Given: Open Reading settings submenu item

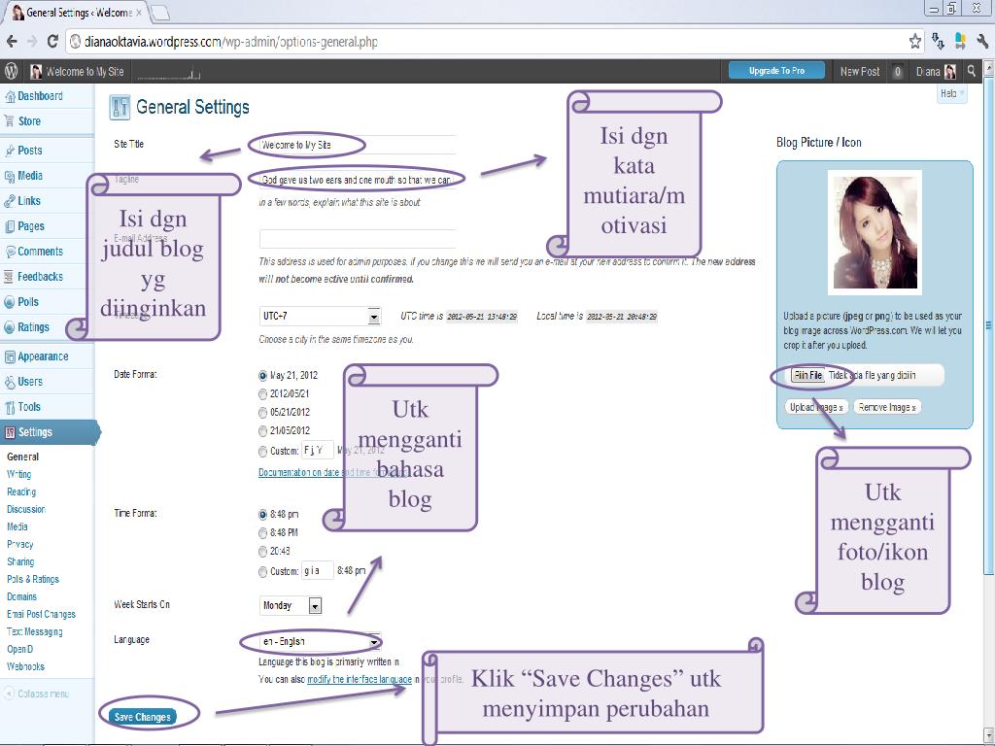Looking at the screenshot, I should pyautogui.click(x=21, y=492).
